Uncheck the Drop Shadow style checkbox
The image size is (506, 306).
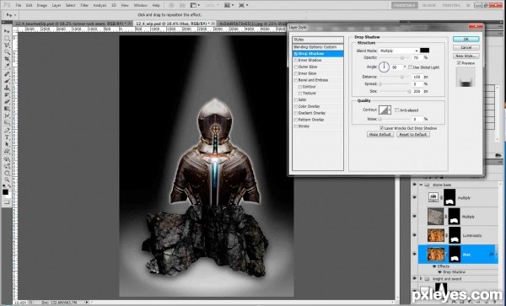(296, 54)
